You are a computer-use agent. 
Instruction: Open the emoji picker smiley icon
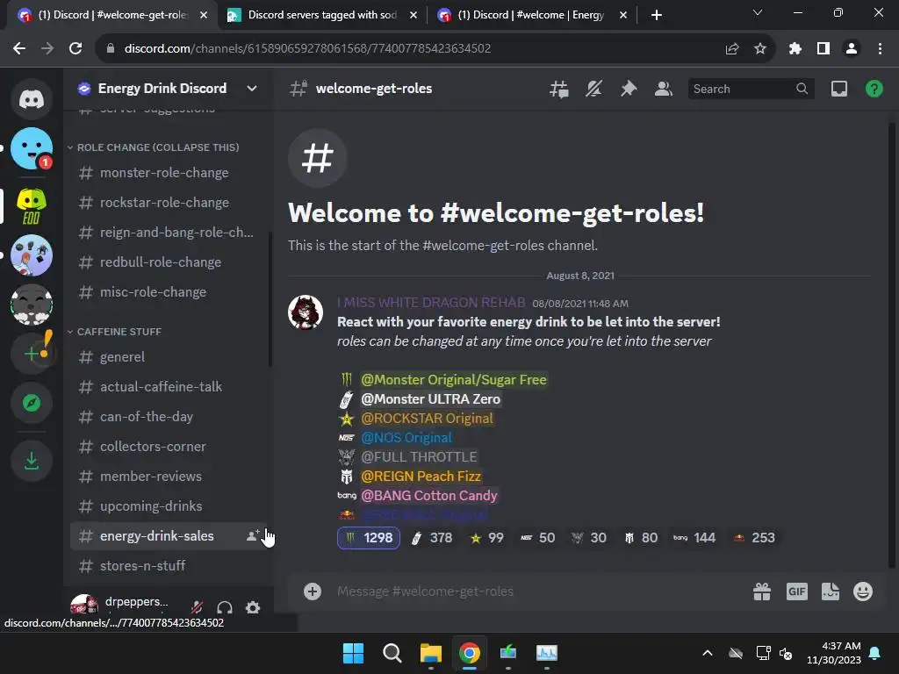863,592
